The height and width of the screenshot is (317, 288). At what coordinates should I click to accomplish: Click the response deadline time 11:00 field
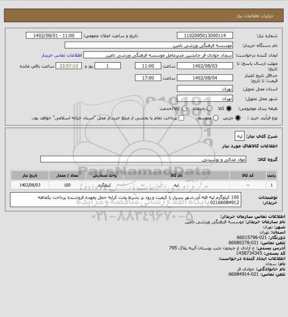[148, 66]
